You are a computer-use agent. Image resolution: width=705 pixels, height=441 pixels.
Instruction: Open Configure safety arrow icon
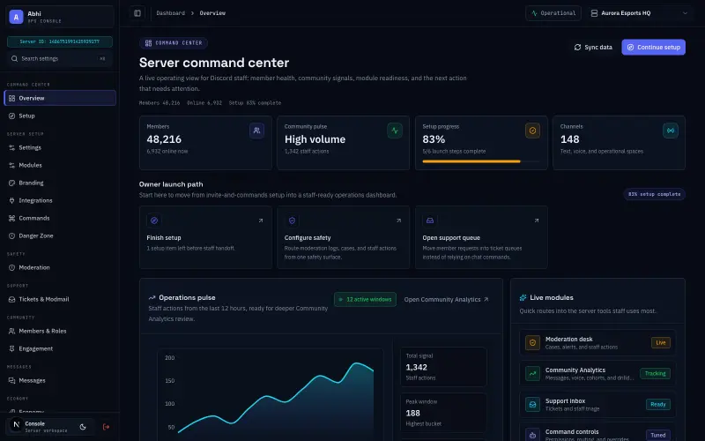pos(398,220)
